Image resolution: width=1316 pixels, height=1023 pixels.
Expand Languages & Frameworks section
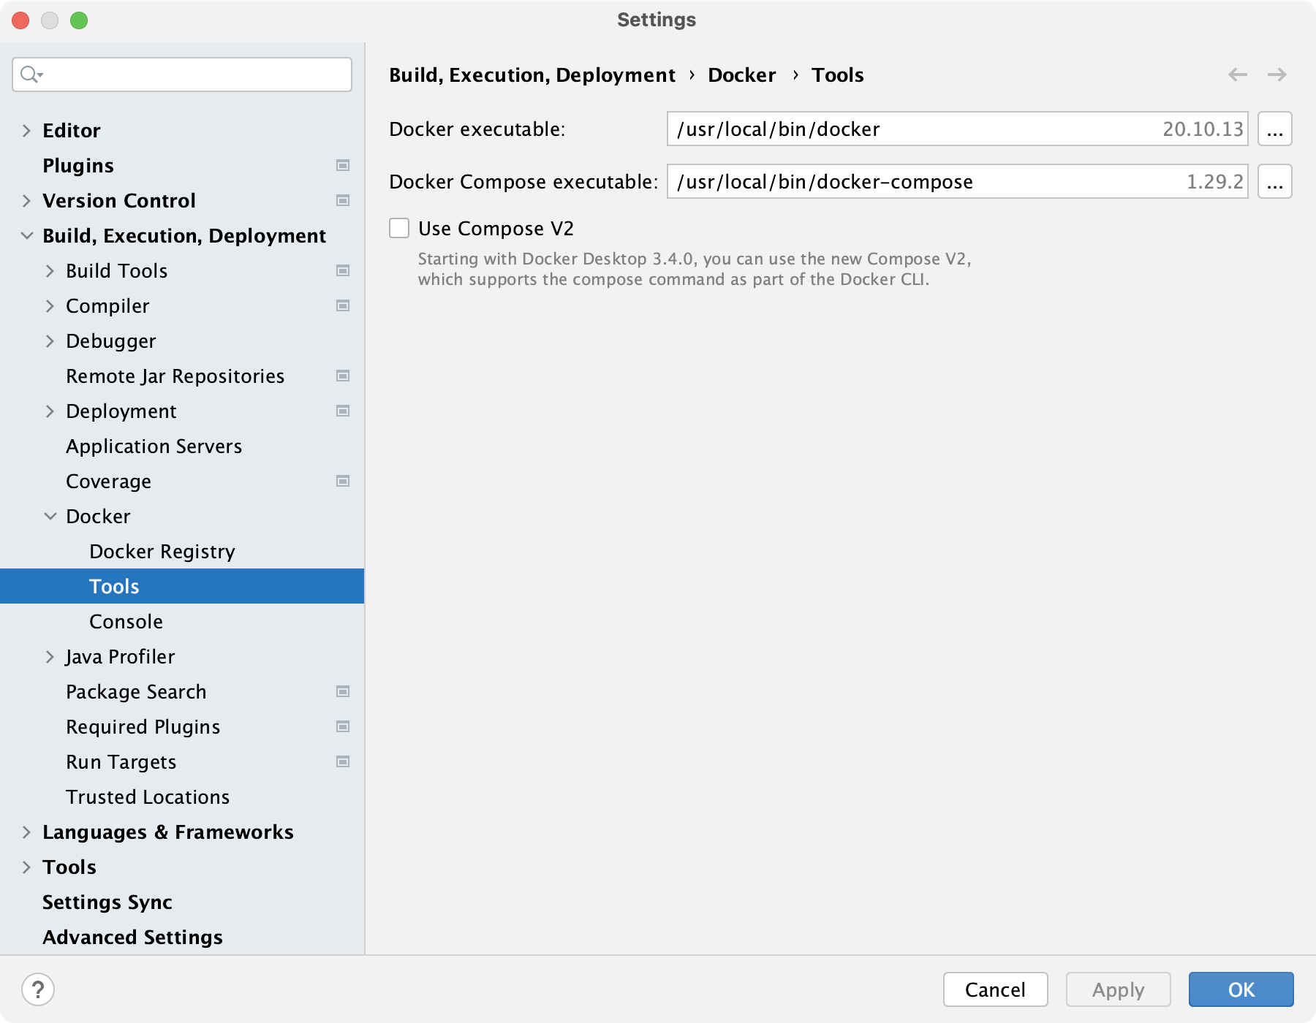pos(27,832)
